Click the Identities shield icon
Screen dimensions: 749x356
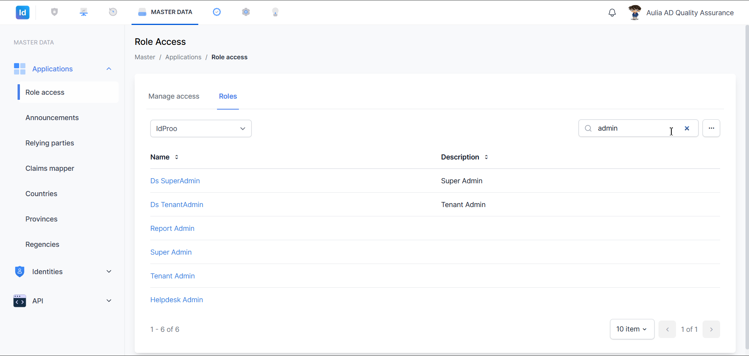pyautogui.click(x=20, y=271)
